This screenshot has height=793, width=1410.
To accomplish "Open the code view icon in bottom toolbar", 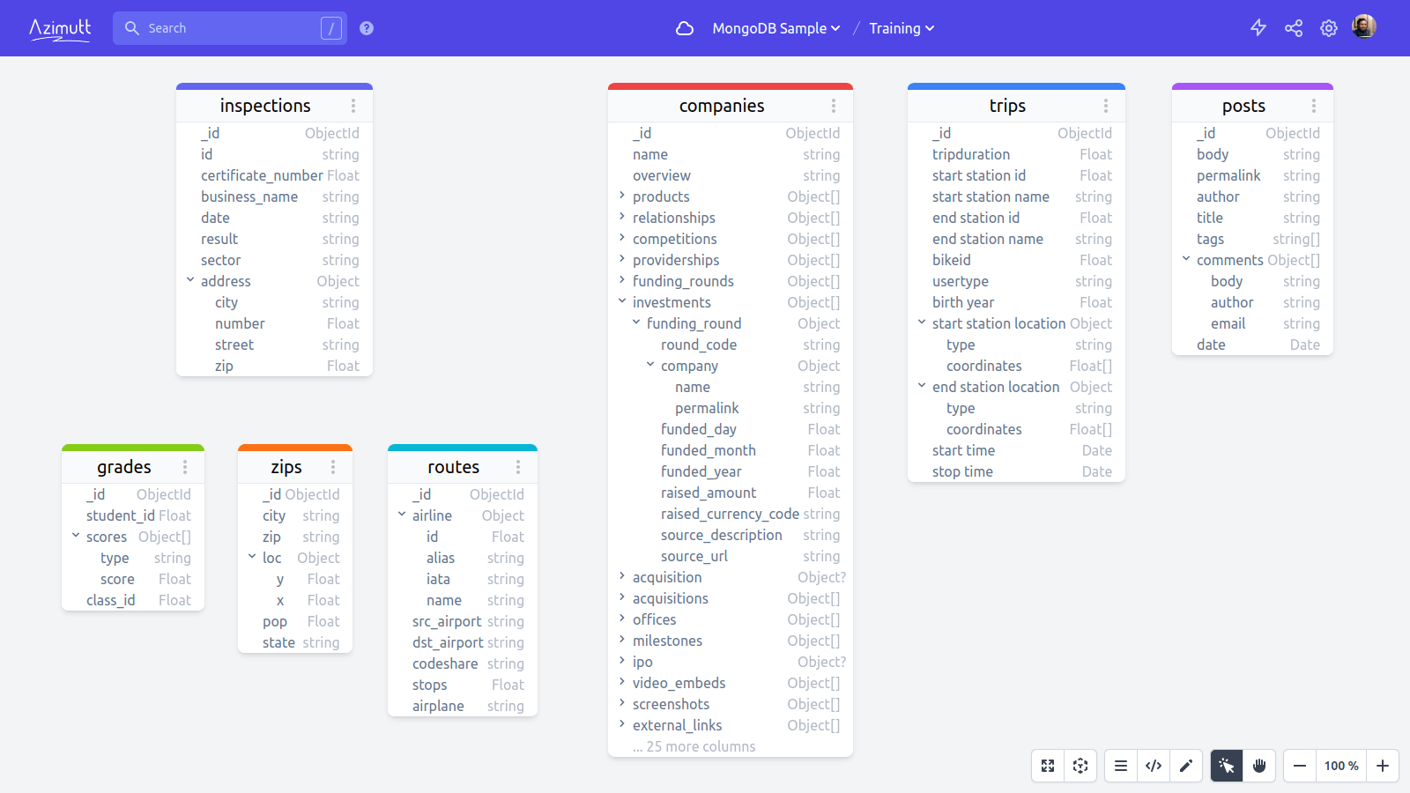I will [x=1154, y=766].
